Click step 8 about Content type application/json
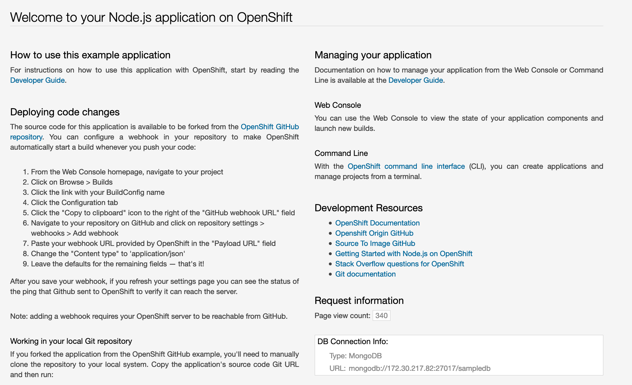Viewport: 632px width, 385px height. click(x=108, y=253)
